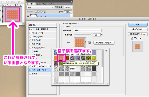Tick the 輪郭 sub-option checkbox
149x97 pixels.
coord(32,51)
